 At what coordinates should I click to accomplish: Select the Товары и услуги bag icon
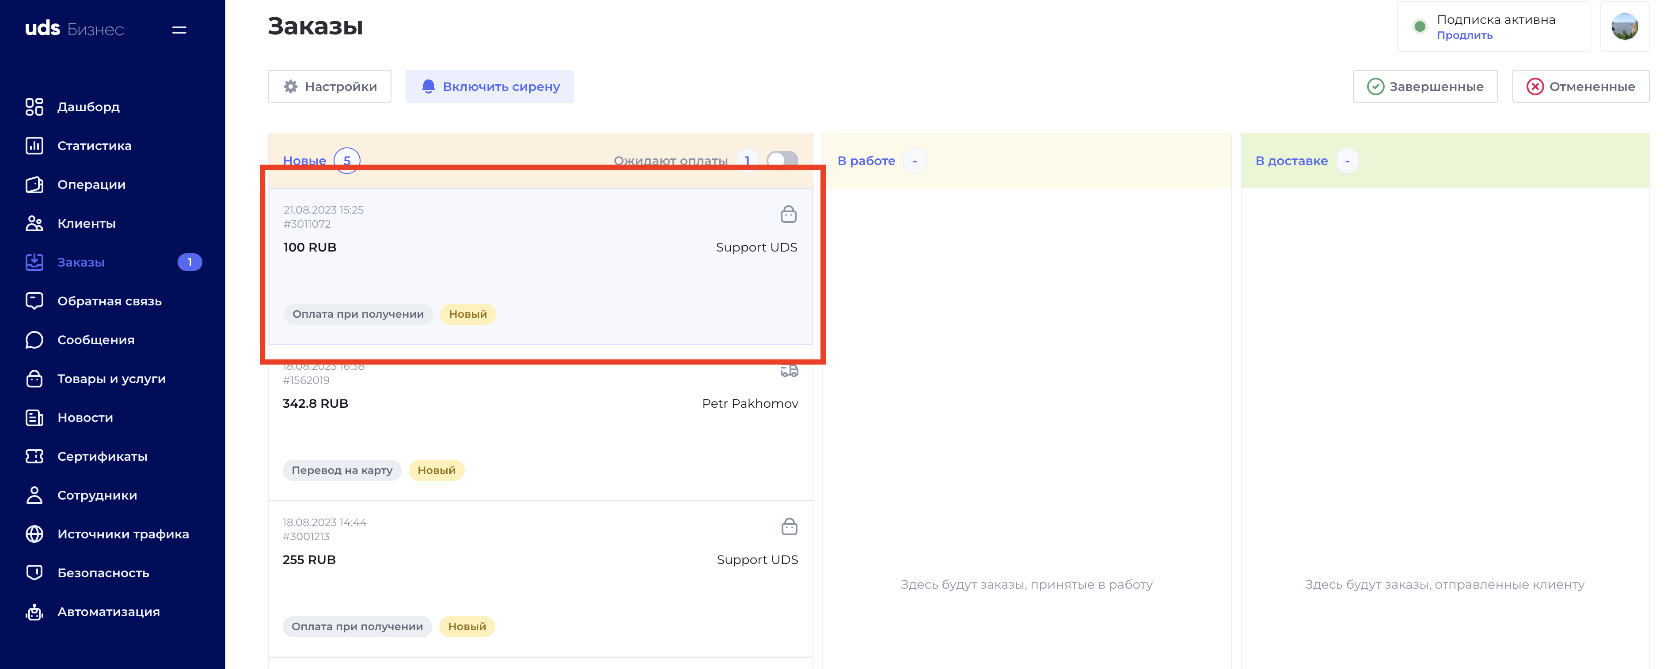tap(34, 379)
